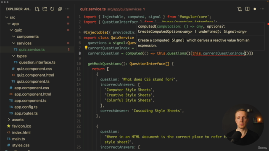Click 'getMockQuestions' method name

(104, 64)
